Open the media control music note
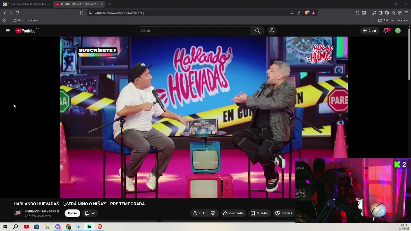411x231 pixels. click(374, 13)
